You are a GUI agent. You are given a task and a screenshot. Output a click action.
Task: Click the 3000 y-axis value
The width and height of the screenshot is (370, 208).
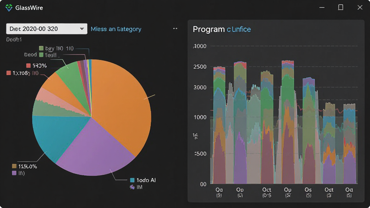(x=200, y=87)
